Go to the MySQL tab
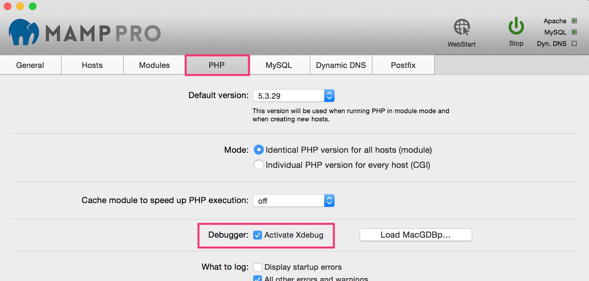This screenshot has height=281, width=589. 279,65
